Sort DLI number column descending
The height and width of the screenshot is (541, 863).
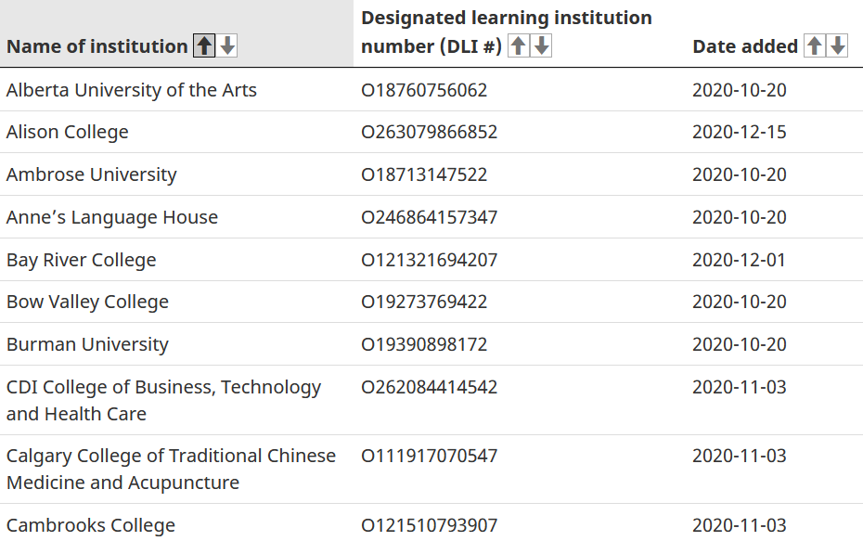pyautogui.click(x=542, y=45)
